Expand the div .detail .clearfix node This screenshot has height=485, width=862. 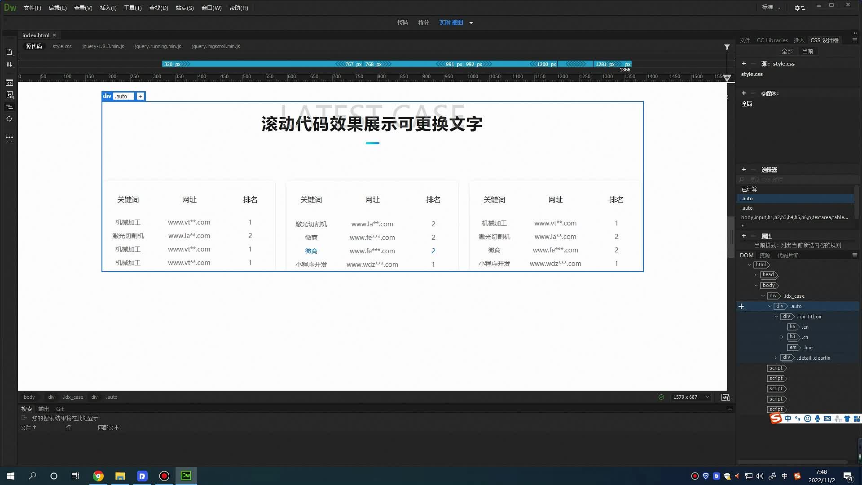tap(776, 358)
